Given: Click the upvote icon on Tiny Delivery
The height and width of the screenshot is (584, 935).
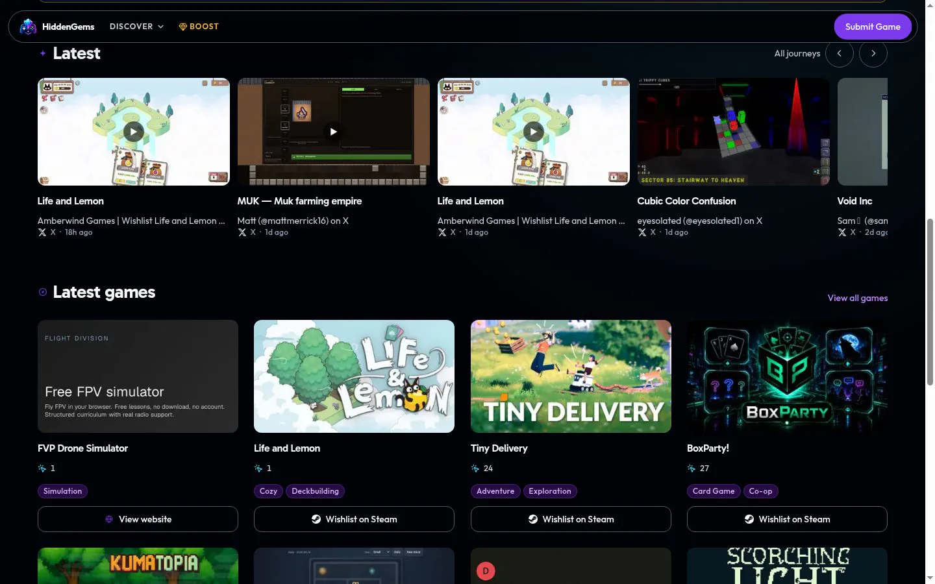Looking at the screenshot, I should click(x=475, y=468).
